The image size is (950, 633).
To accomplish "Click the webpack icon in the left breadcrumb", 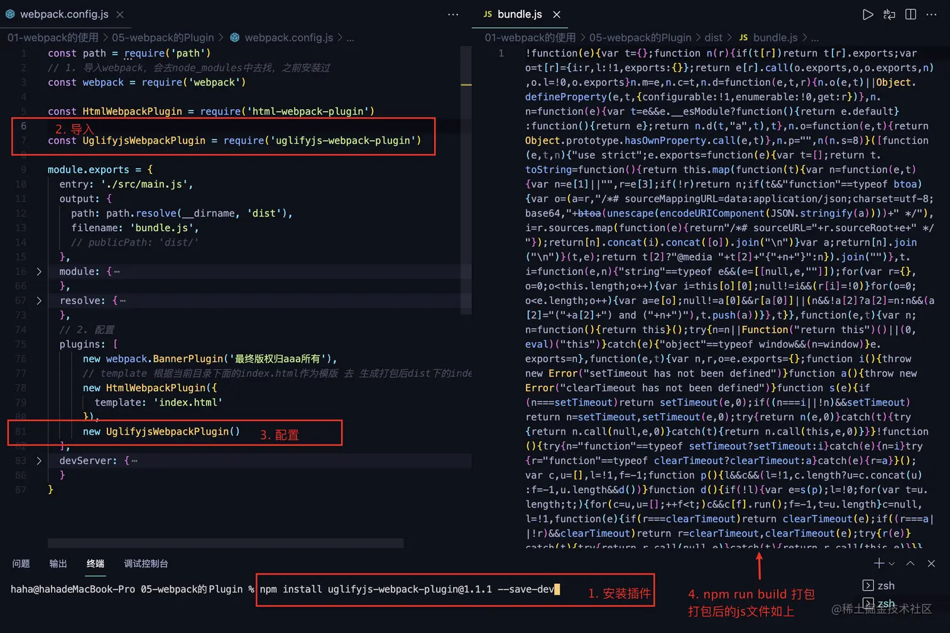I will coord(235,38).
